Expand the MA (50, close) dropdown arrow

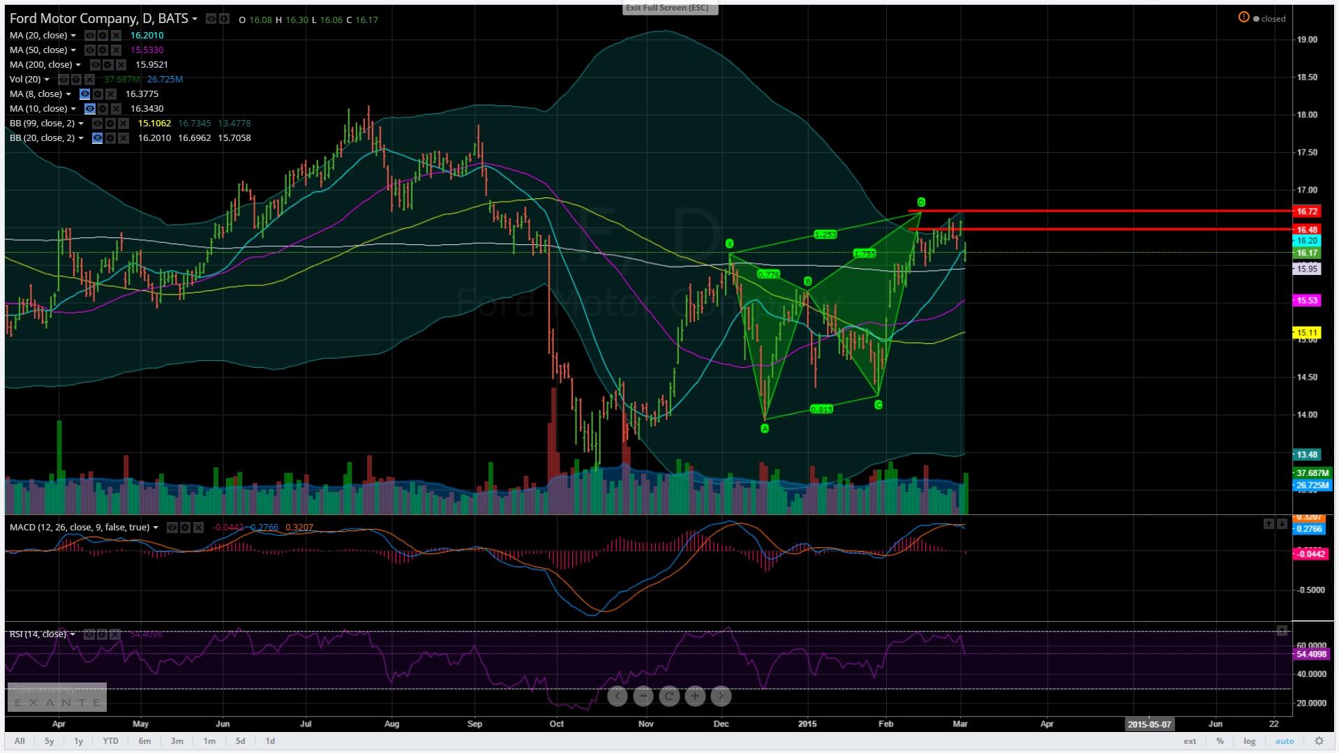tap(73, 50)
